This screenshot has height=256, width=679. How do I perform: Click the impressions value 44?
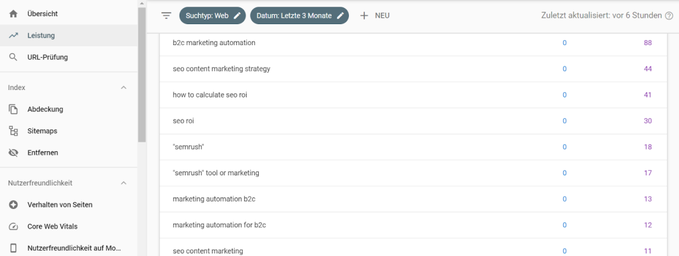point(648,69)
